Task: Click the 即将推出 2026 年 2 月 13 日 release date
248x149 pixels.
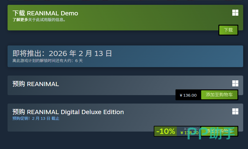Action: (x=62, y=54)
